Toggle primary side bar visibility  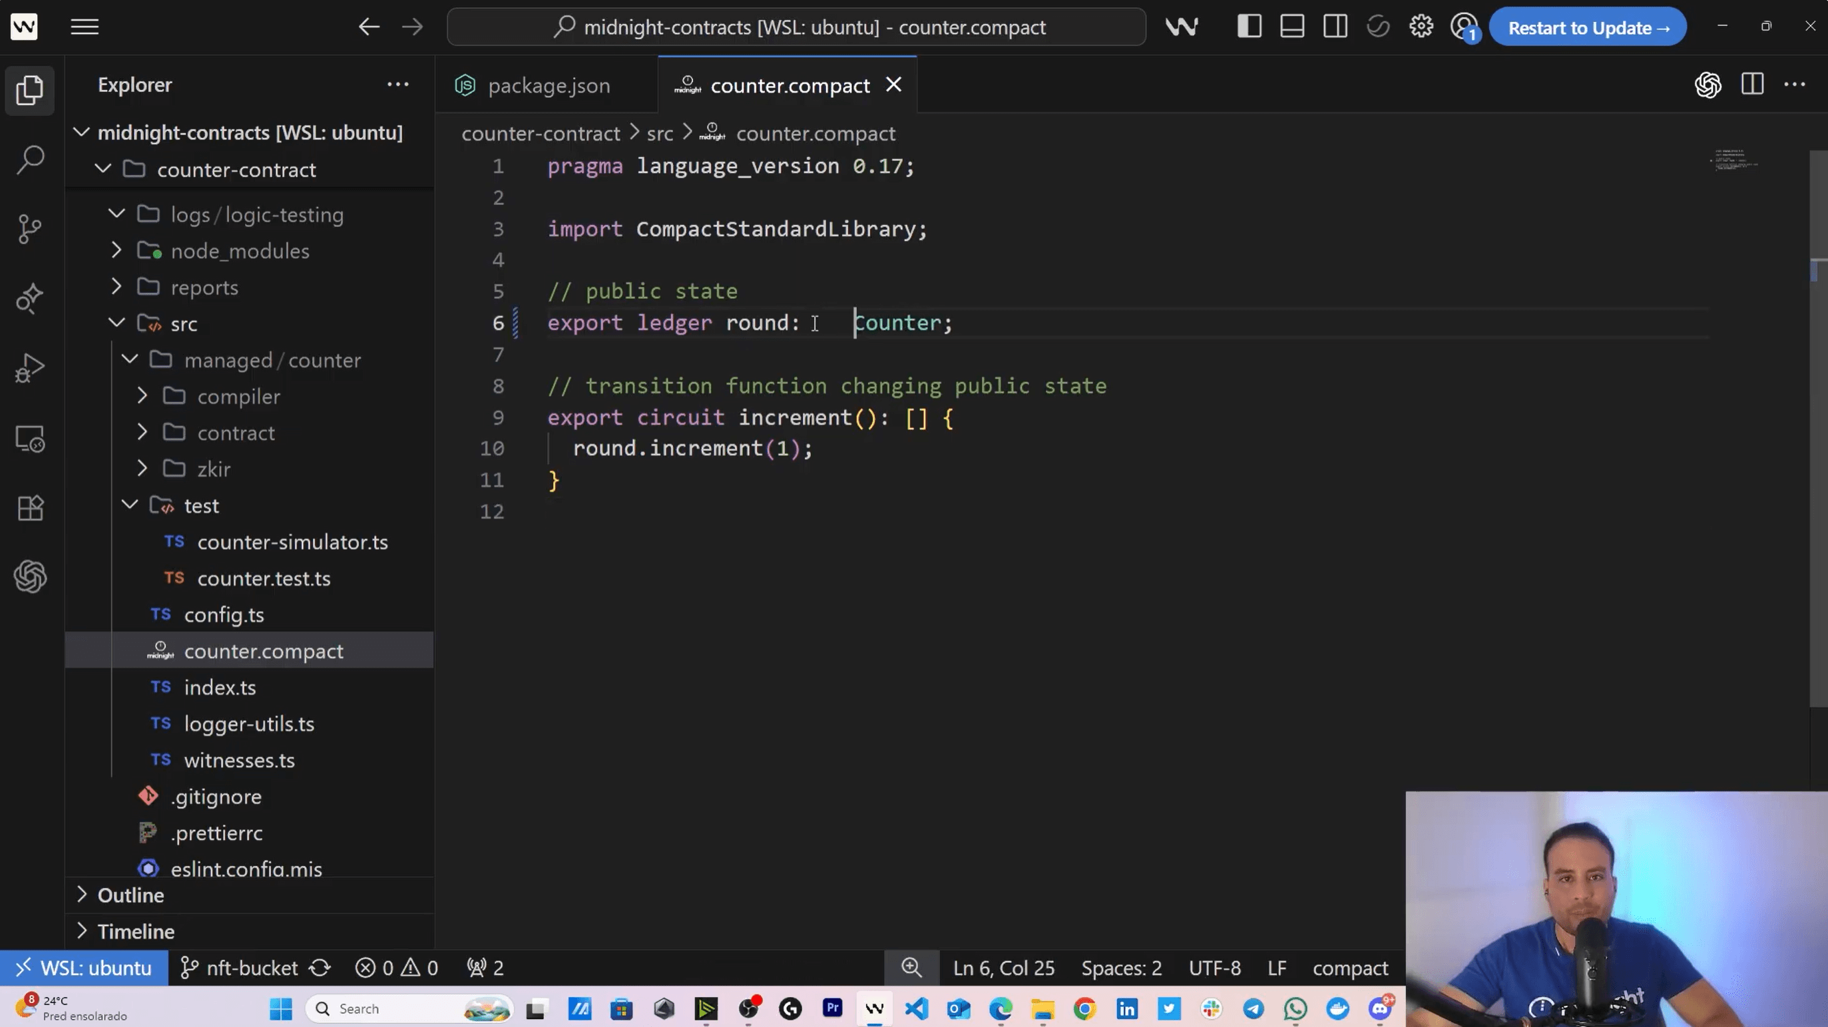click(x=1249, y=27)
